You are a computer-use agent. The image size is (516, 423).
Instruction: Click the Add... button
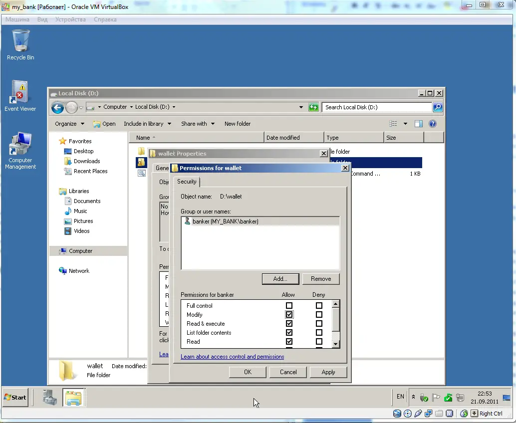[280, 279]
